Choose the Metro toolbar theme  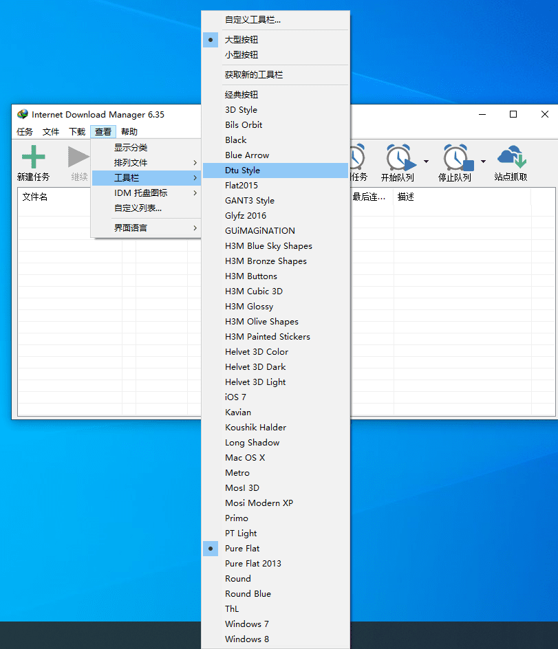click(x=275, y=473)
